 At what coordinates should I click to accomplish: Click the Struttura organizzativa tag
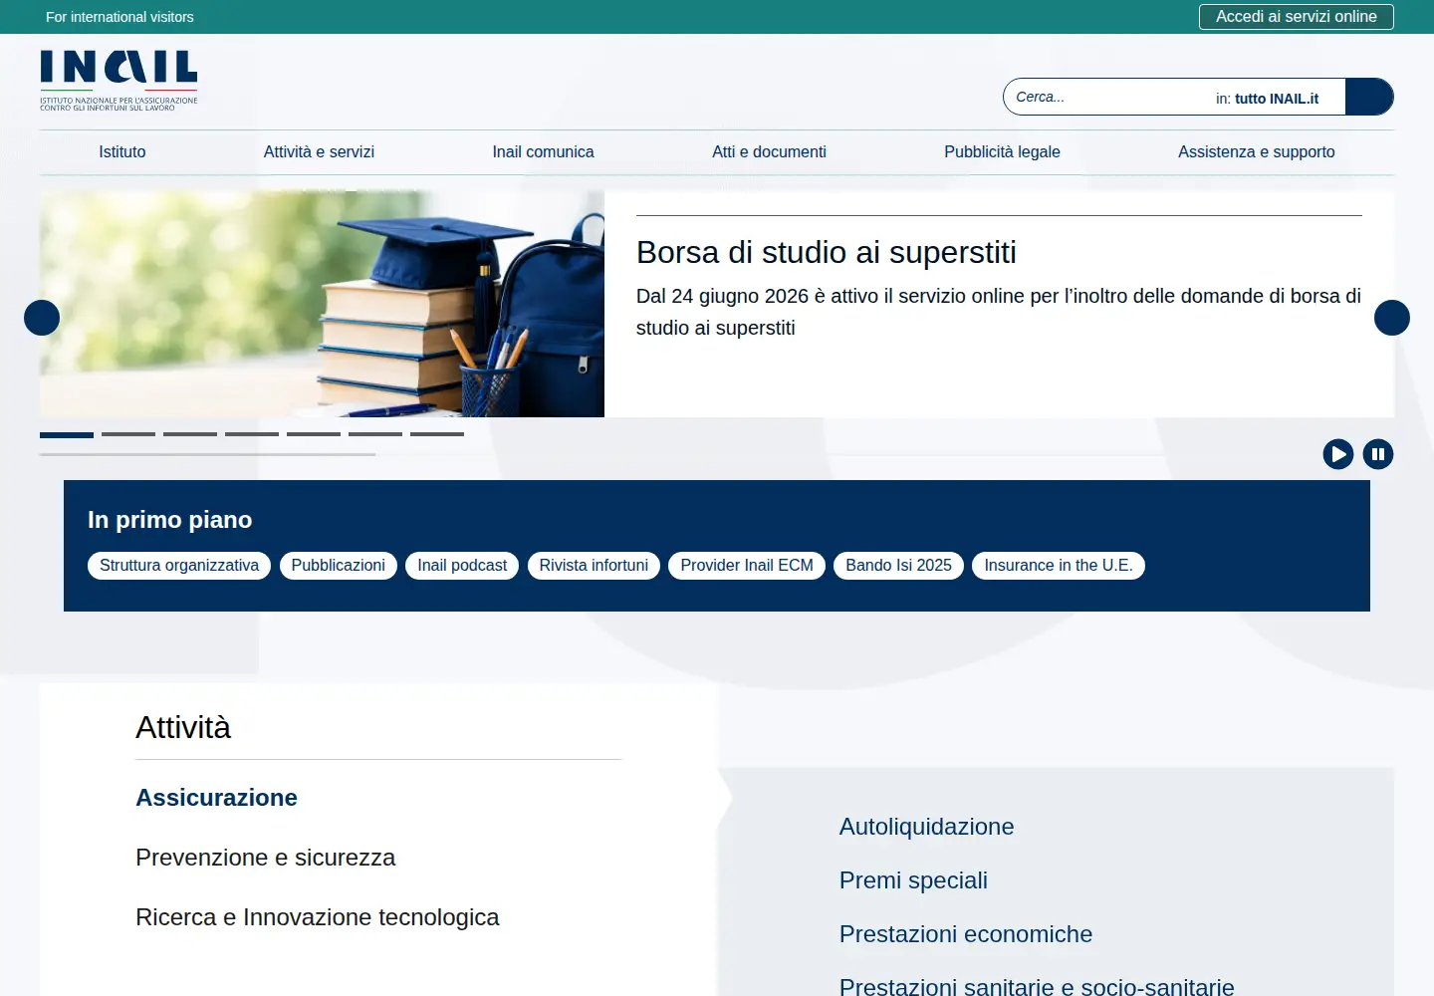tap(179, 566)
